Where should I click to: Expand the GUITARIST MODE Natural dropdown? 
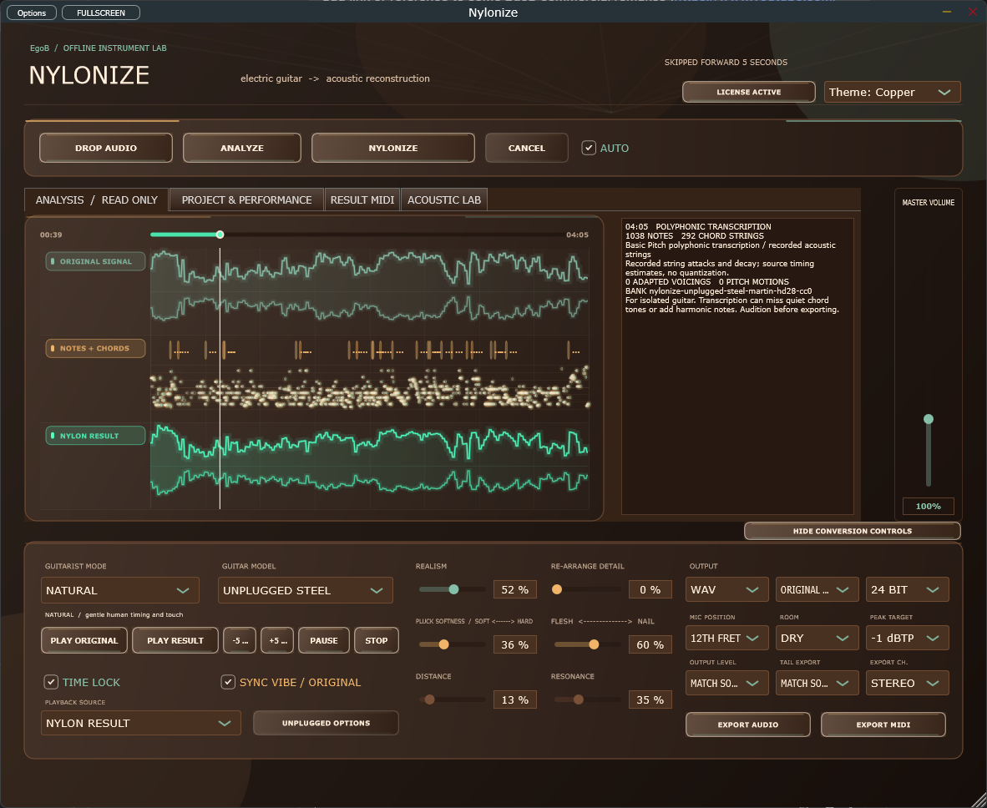(120, 590)
